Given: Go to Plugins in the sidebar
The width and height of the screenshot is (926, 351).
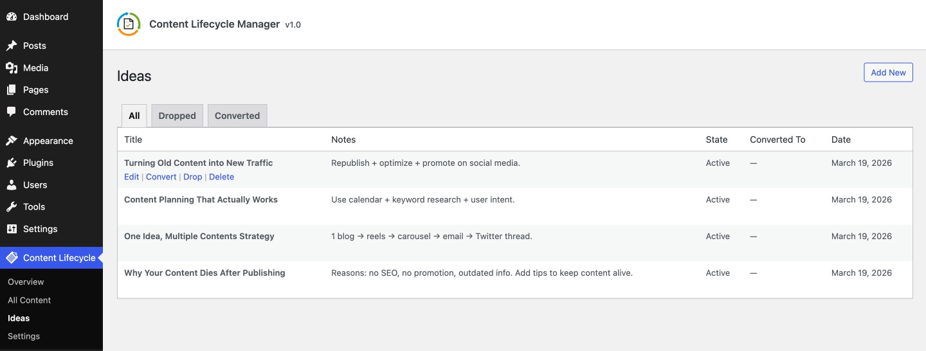Looking at the screenshot, I should coord(51,163).
